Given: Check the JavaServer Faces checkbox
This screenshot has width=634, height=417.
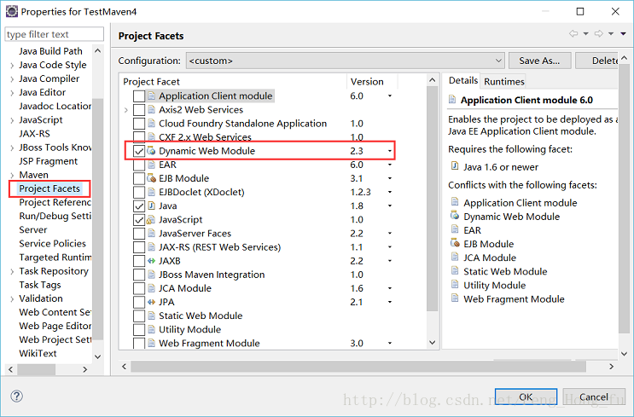Looking at the screenshot, I should [x=139, y=234].
